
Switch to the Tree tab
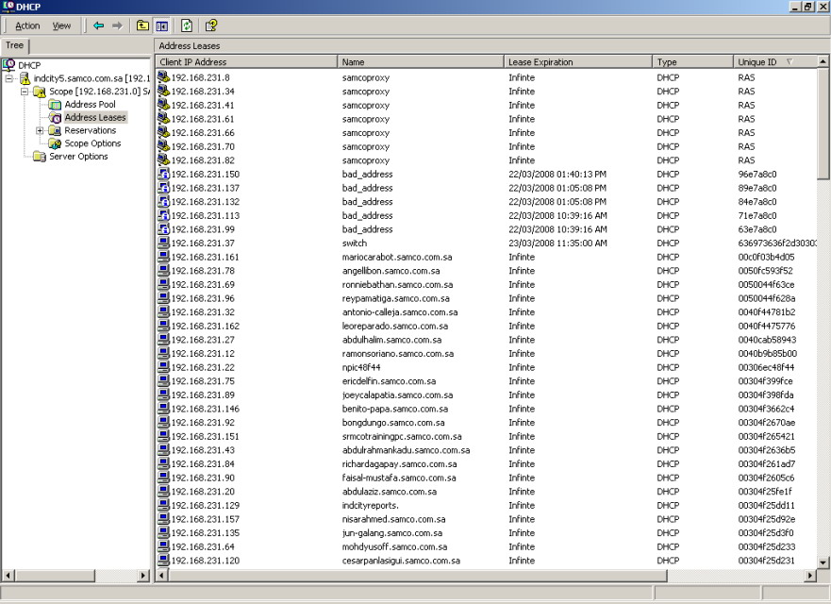coord(15,45)
